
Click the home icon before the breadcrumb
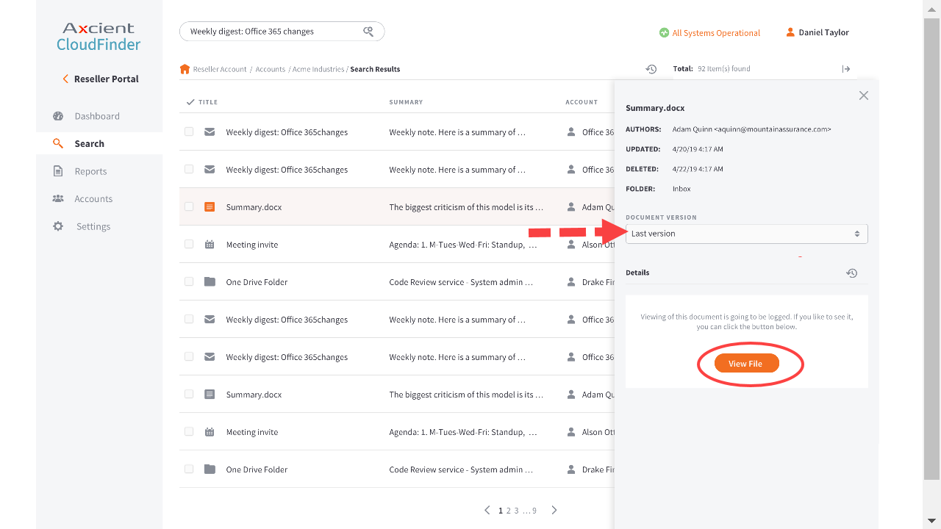point(185,69)
